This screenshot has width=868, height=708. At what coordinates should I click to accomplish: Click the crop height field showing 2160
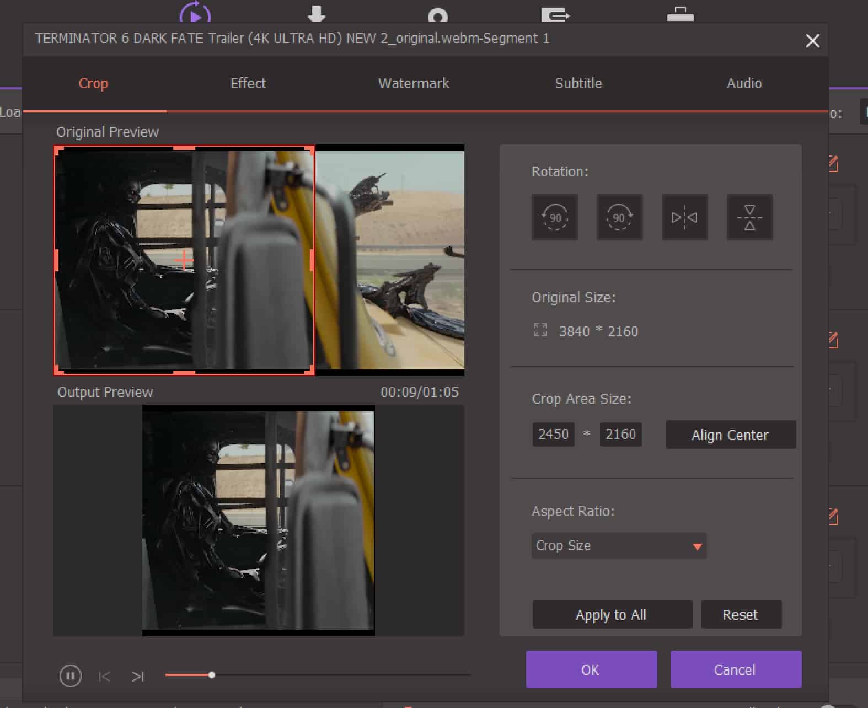(x=620, y=434)
